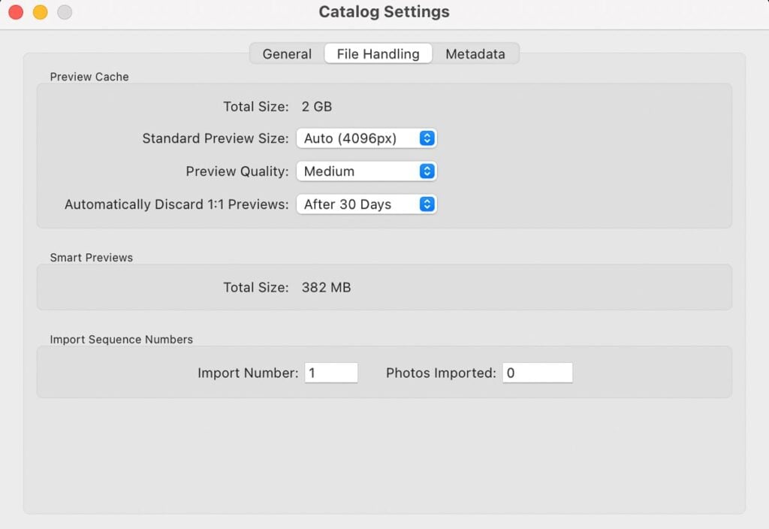
Task: Open the Metadata tab
Action: 475,54
